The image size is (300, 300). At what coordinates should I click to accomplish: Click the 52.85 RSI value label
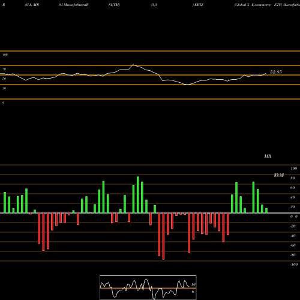click(276, 72)
